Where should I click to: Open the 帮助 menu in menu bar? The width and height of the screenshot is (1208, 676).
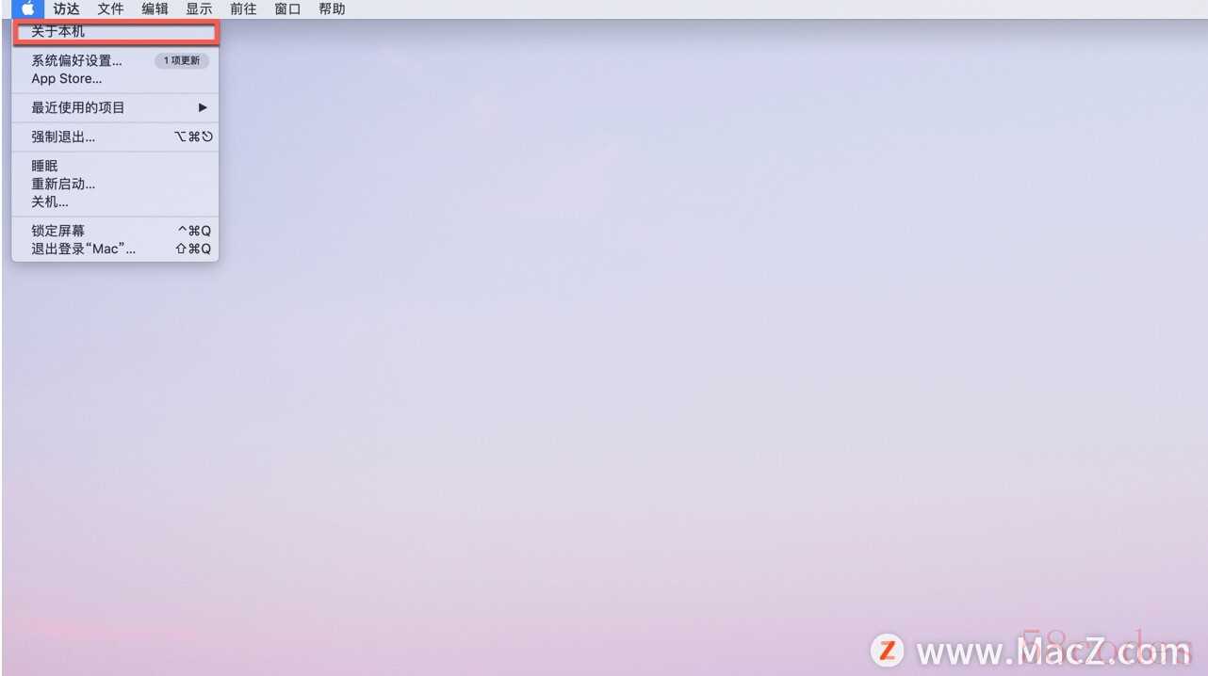332,9
